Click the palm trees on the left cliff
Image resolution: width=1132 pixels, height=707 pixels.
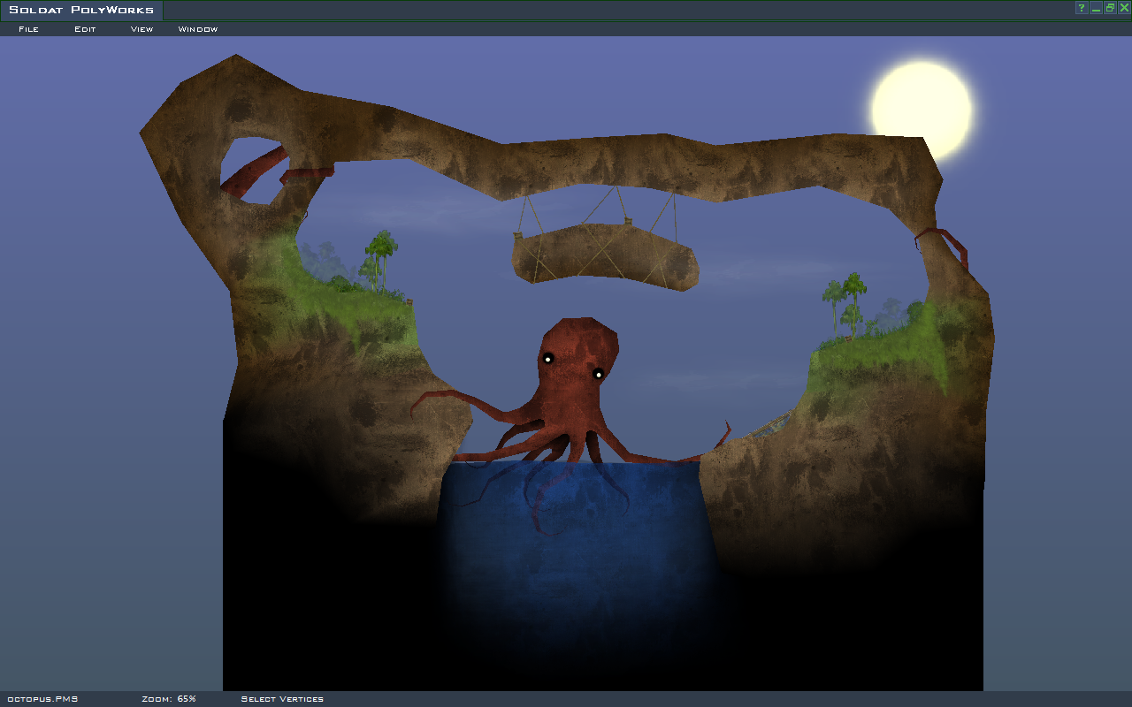coord(380,256)
